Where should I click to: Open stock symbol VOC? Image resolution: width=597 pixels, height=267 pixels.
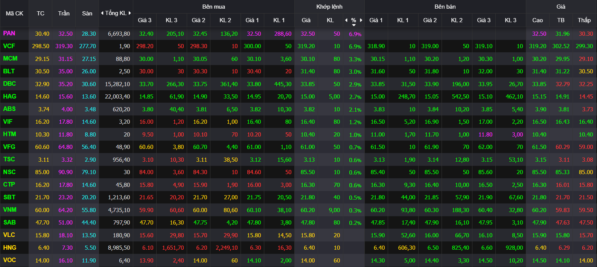[9, 260]
